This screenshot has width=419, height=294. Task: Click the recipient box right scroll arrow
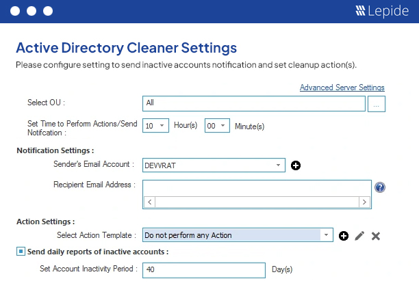point(364,202)
